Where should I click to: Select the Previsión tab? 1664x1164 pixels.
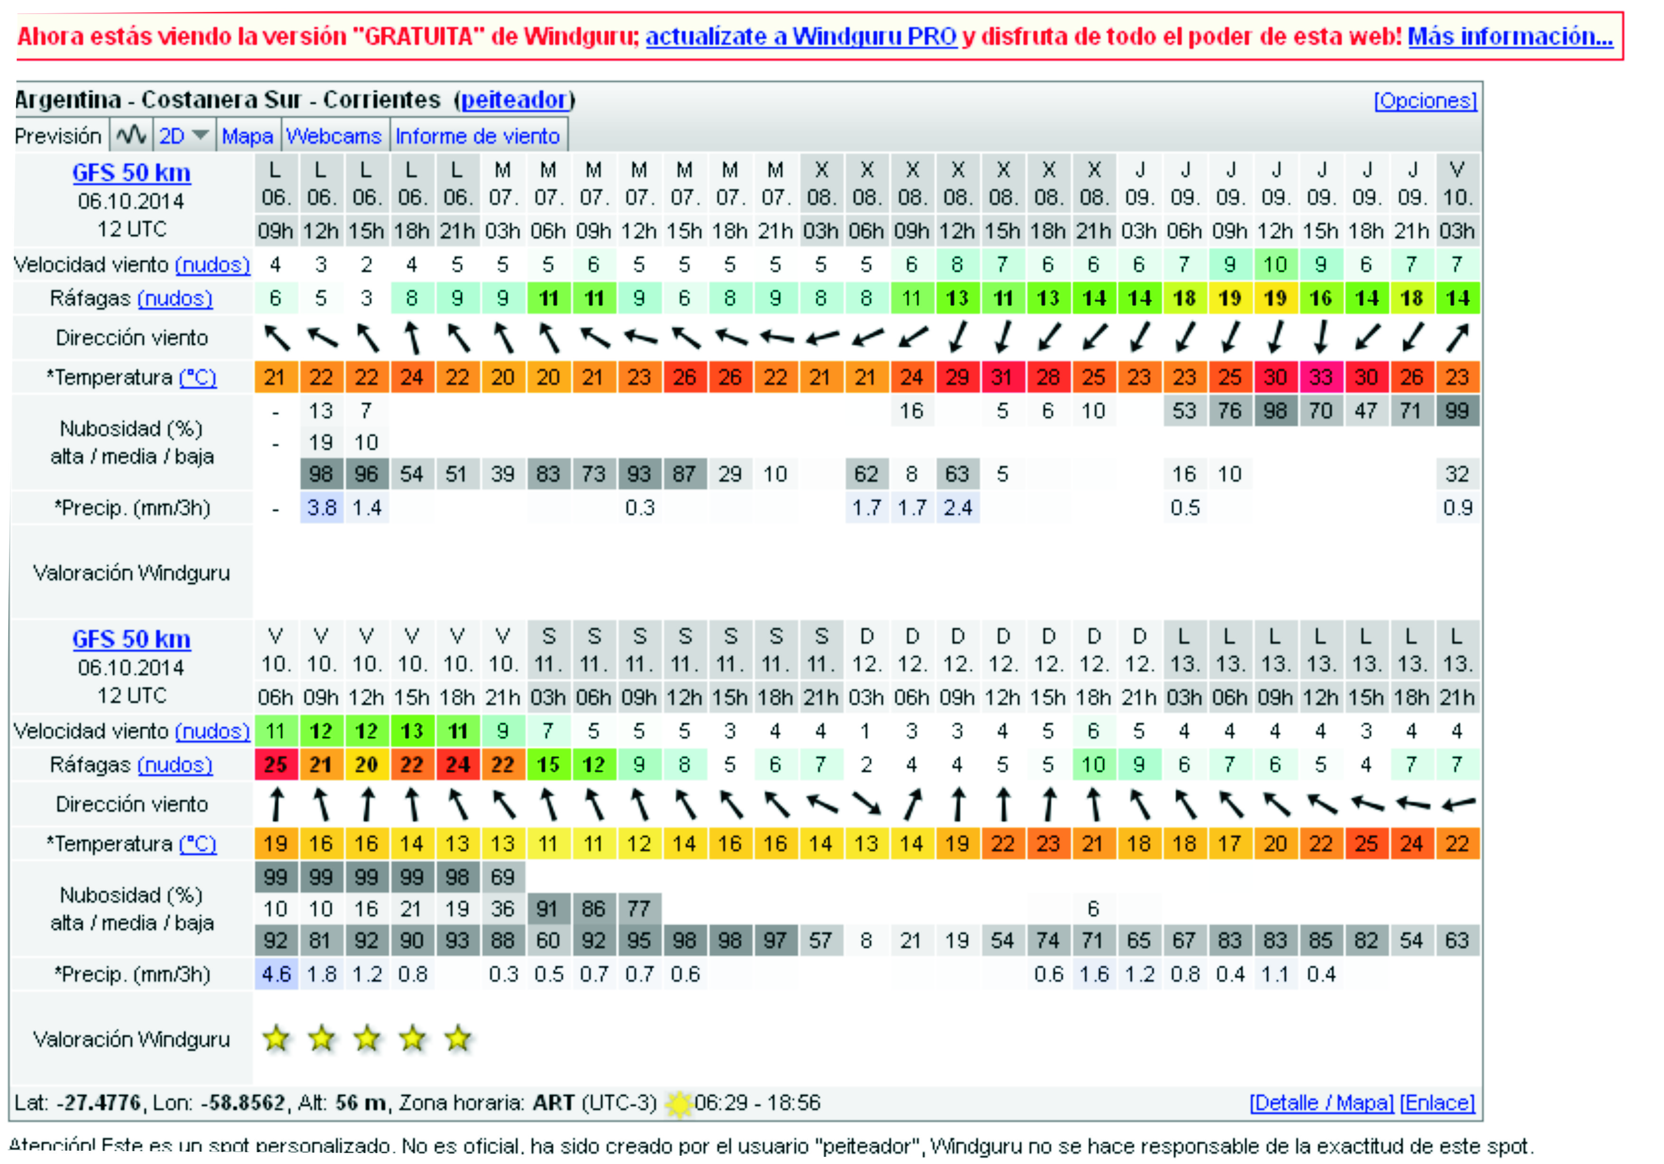[58, 136]
